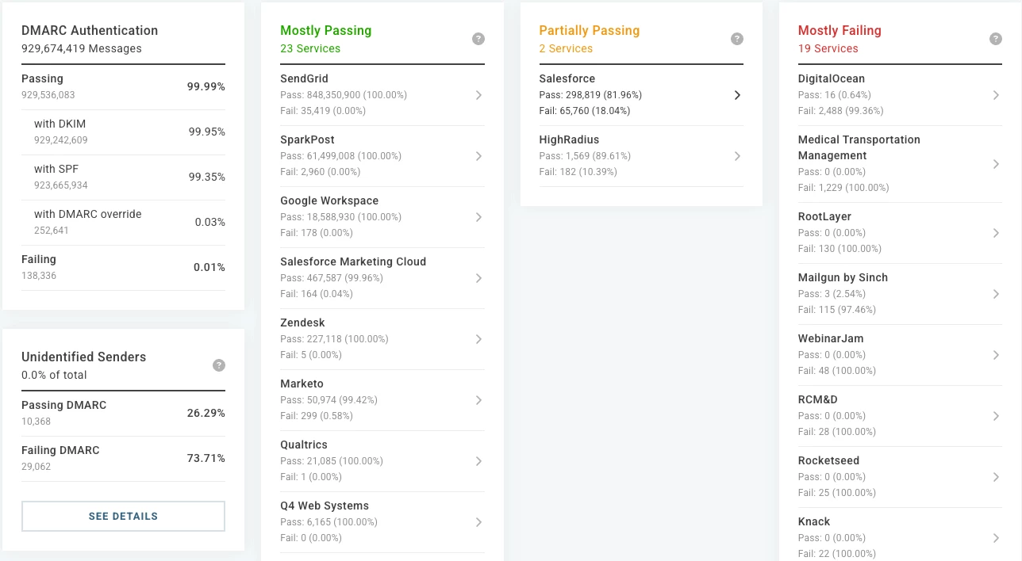Expand the SendGrid service details
Screen dimensions: 1022x561
478,94
